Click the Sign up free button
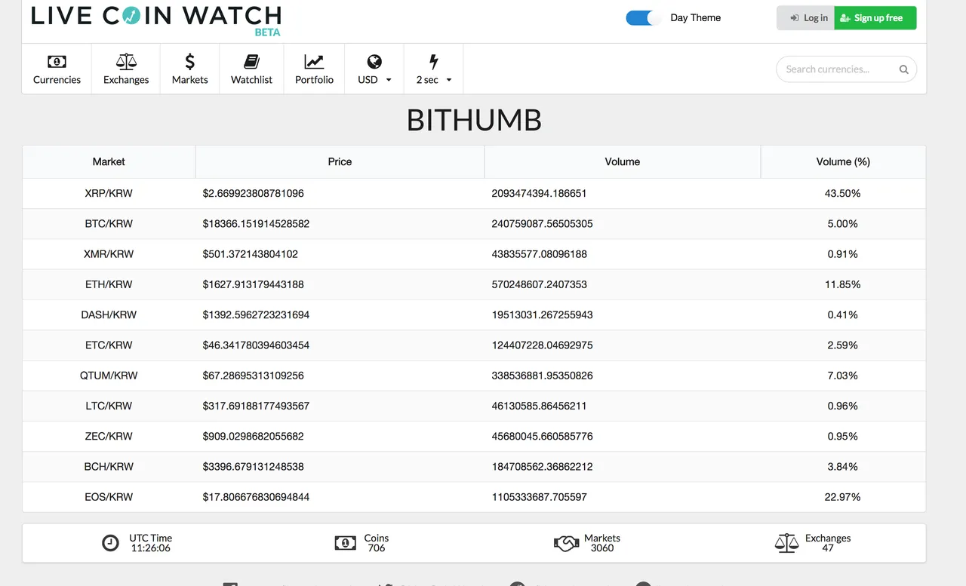Viewport: 966px width, 586px height. (875, 18)
